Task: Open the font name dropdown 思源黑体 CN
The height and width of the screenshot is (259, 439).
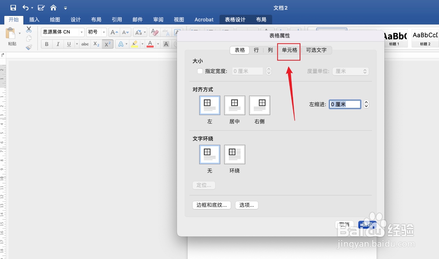Action: tap(81, 32)
